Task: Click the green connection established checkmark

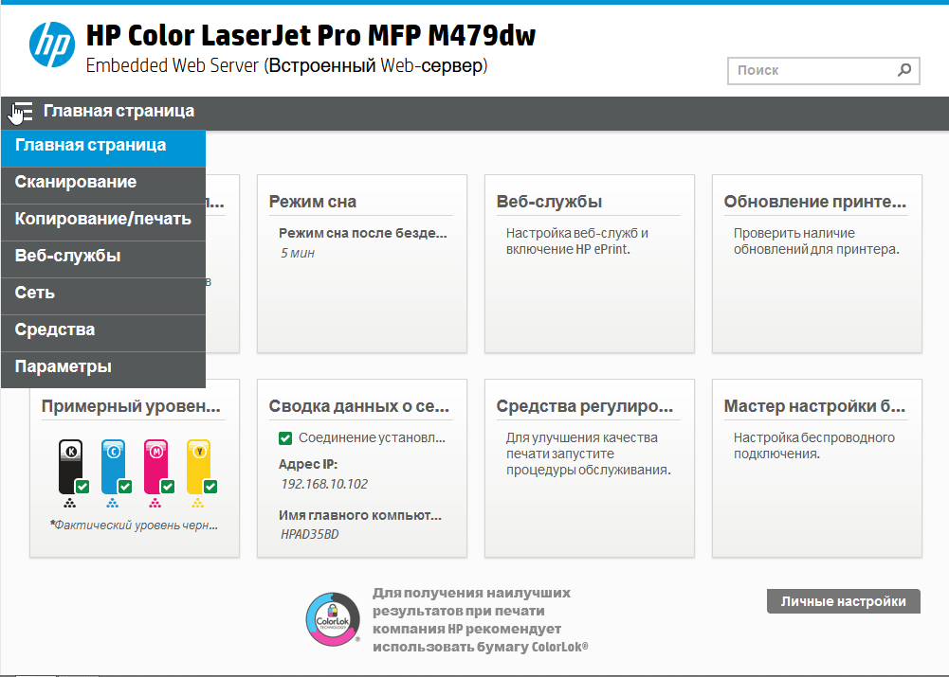Action: (285, 438)
